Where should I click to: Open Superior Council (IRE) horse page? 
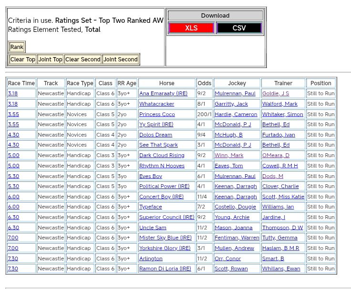(166, 217)
